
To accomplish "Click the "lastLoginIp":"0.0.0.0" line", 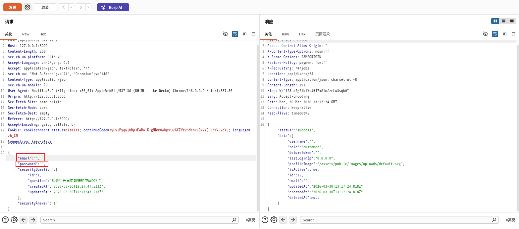I will coord(311,158).
